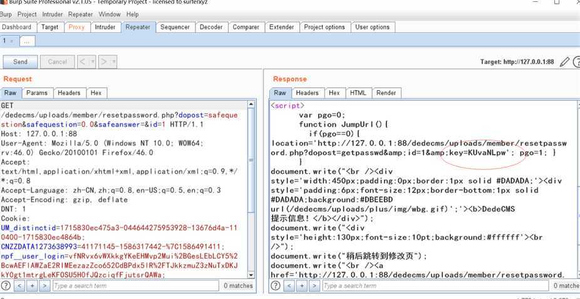The width and height of the screenshot is (580, 299).
Task: Switch to the Decoder tab
Action: [211, 27]
